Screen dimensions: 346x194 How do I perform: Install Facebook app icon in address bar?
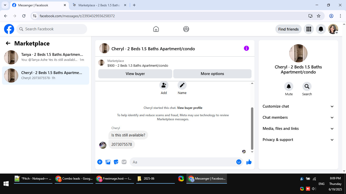coord(311,16)
